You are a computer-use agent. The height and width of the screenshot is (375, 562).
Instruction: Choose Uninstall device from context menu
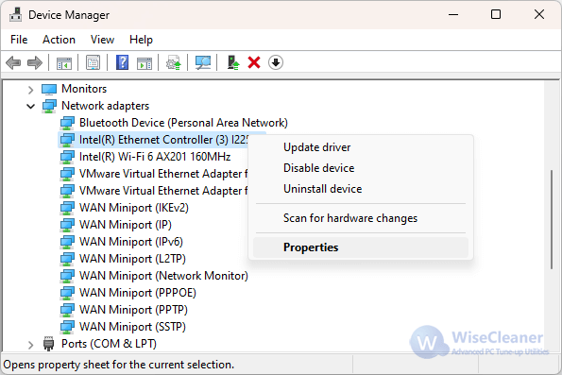coord(361,189)
